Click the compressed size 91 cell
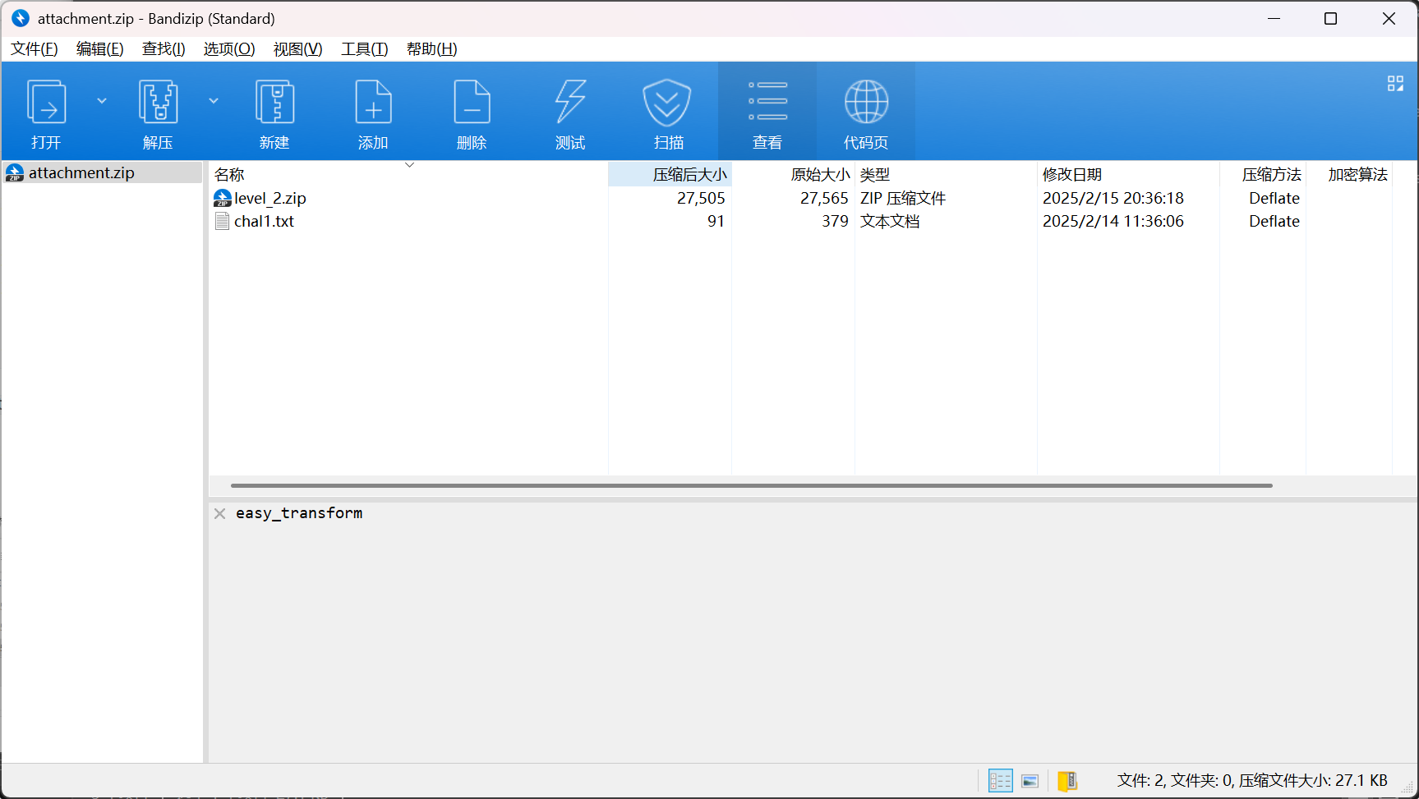Viewport: 1419px width, 799px height. click(x=716, y=221)
